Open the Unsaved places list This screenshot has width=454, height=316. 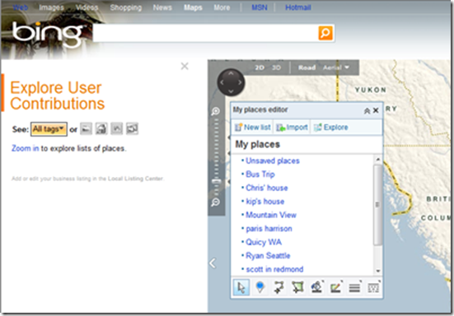tap(273, 160)
